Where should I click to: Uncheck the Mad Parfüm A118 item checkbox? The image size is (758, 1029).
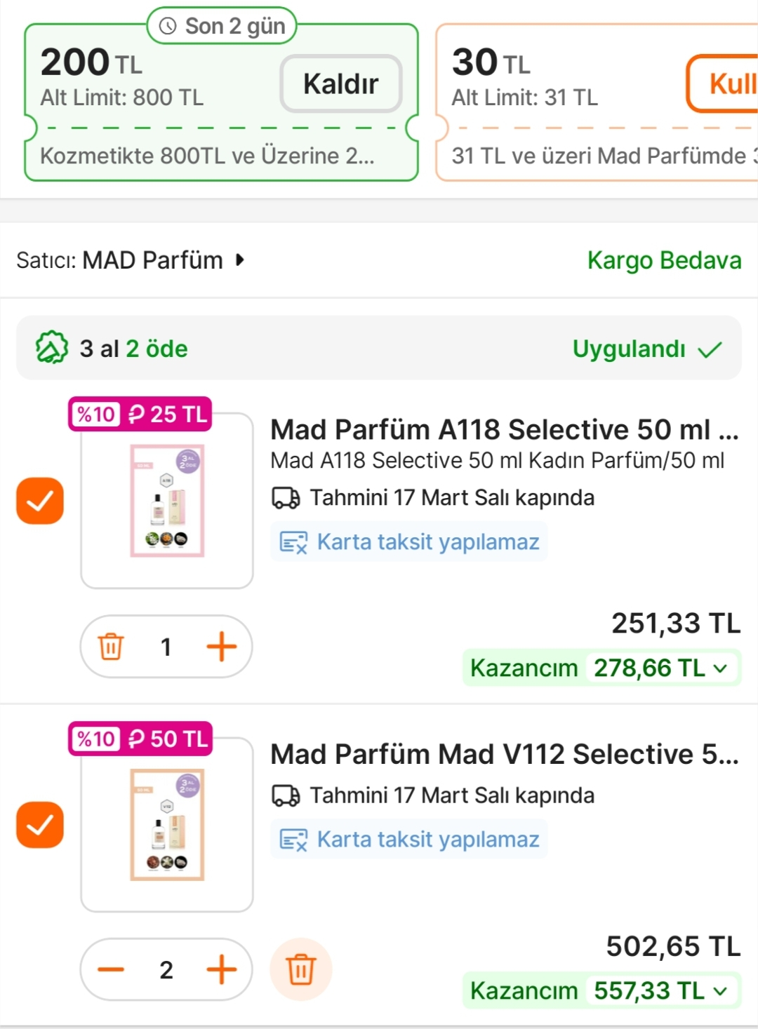click(40, 501)
